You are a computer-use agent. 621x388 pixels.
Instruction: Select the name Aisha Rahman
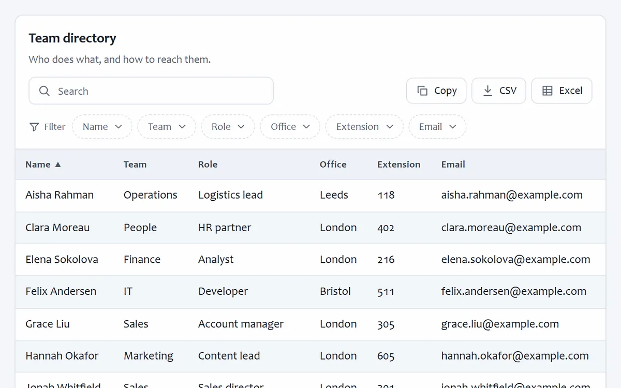(60, 195)
